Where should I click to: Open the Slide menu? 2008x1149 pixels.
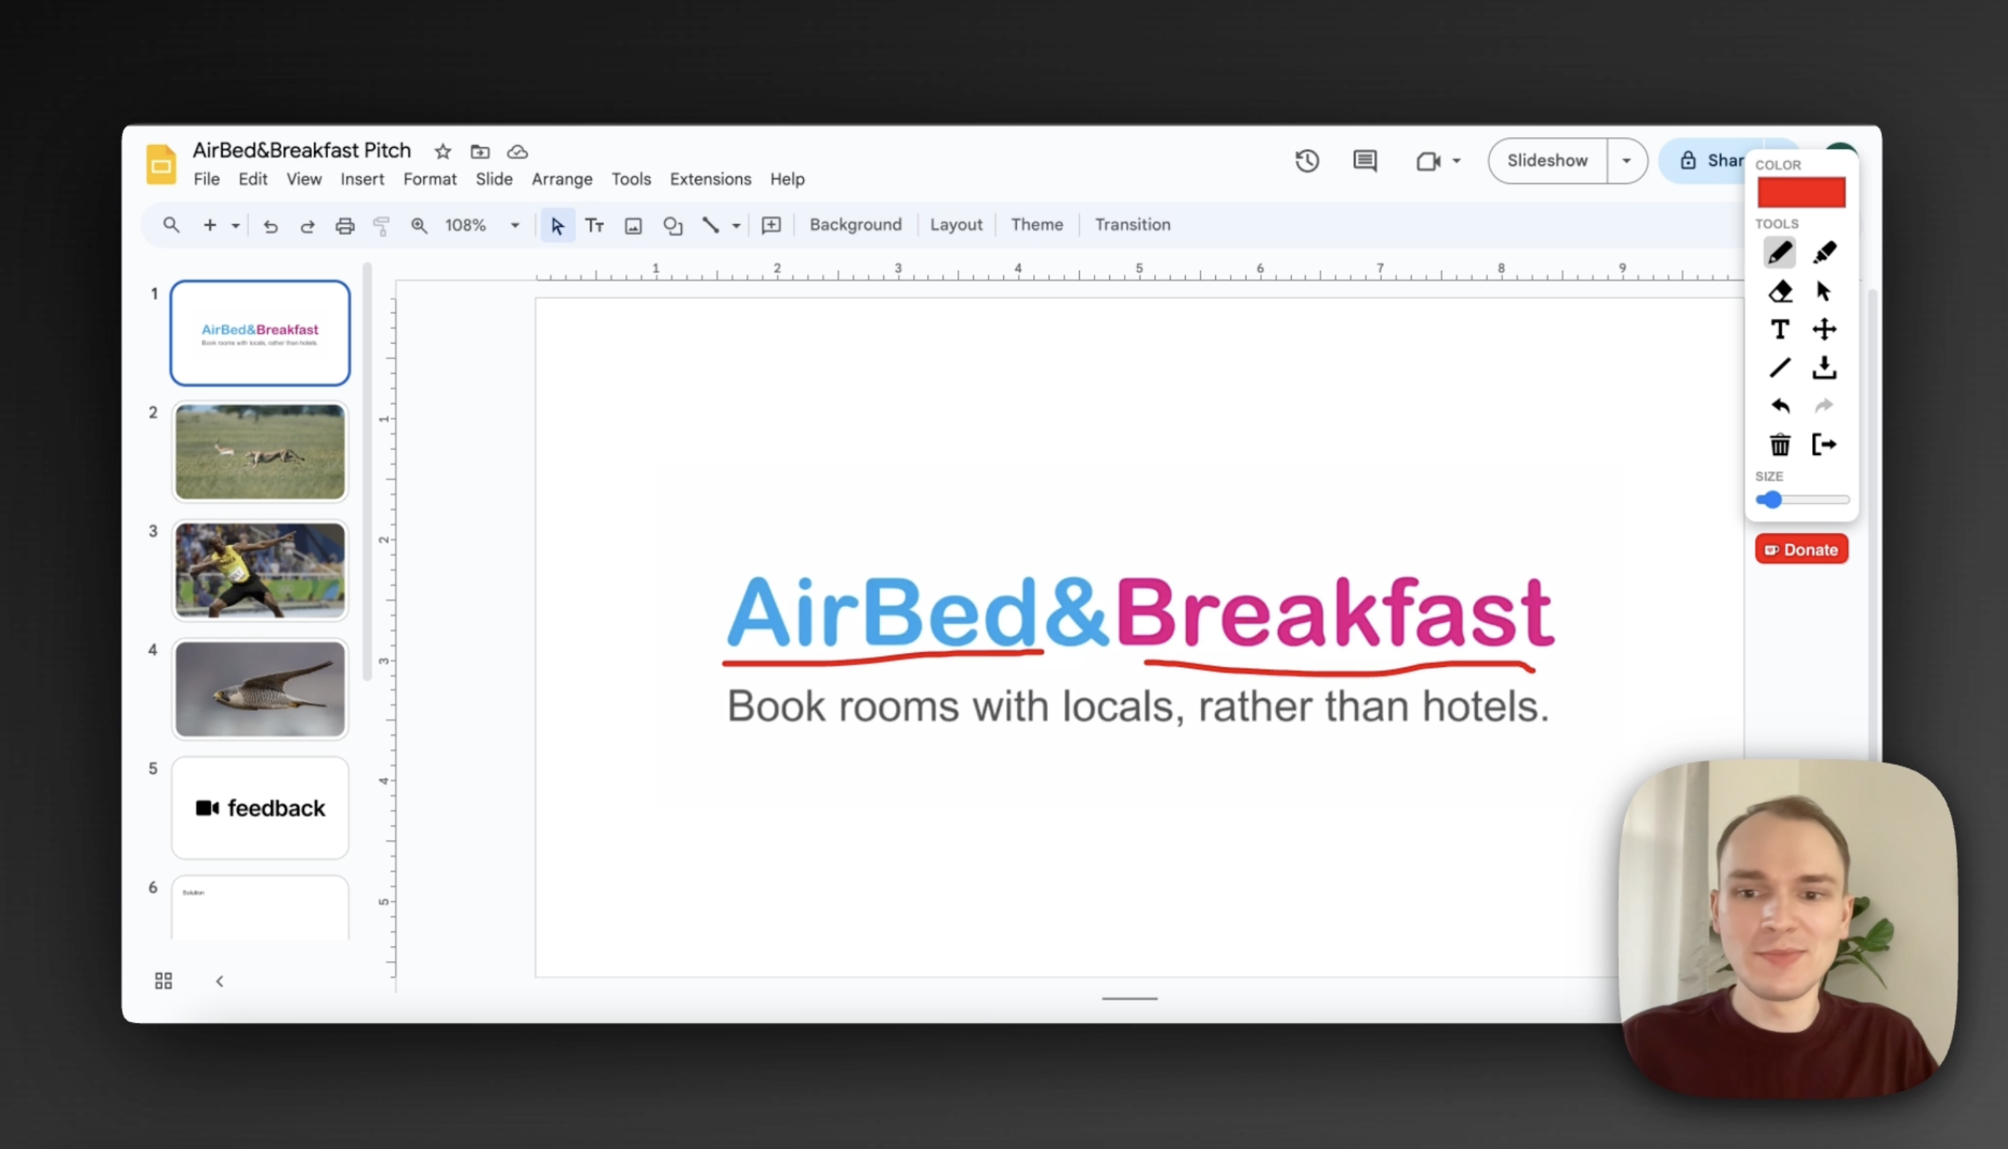click(494, 179)
